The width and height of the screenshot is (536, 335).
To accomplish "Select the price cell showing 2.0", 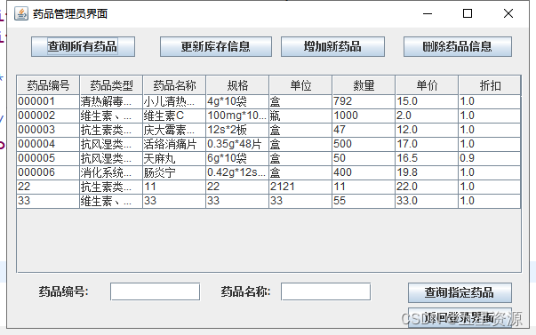I will pyautogui.click(x=427, y=116).
